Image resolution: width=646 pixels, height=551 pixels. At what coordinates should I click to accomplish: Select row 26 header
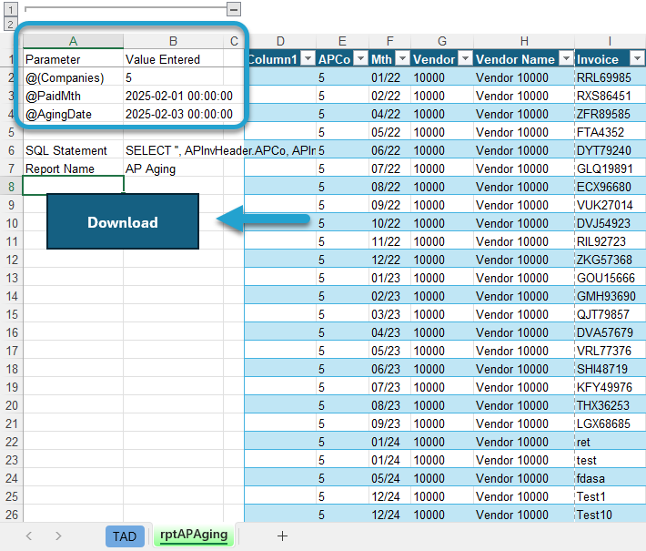coord(12,515)
